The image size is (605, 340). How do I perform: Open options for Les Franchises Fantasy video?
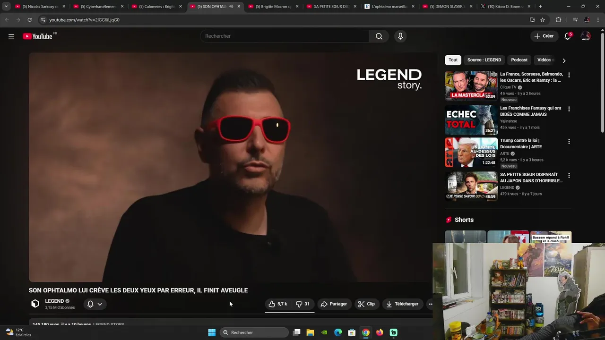point(569,109)
